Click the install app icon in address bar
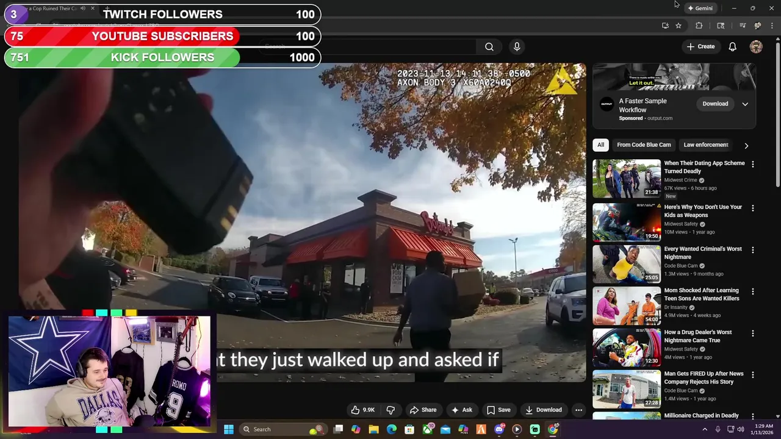Image resolution: width=781 pixels, height=439 pixels. pos(665,26)
